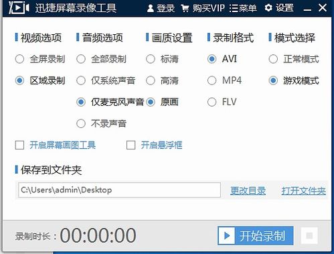
Task: Click the 登录 user profile icon
Action: [151, 9]
